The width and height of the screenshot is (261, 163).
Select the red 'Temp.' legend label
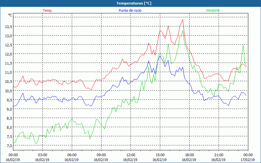coord(48,10)
